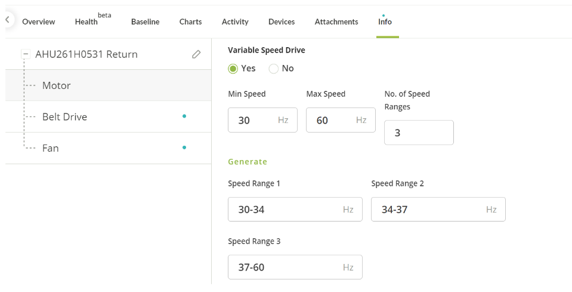Go to the Baseline tab
The height and width of the screenshot is (292, 572).
pos(145,22)
